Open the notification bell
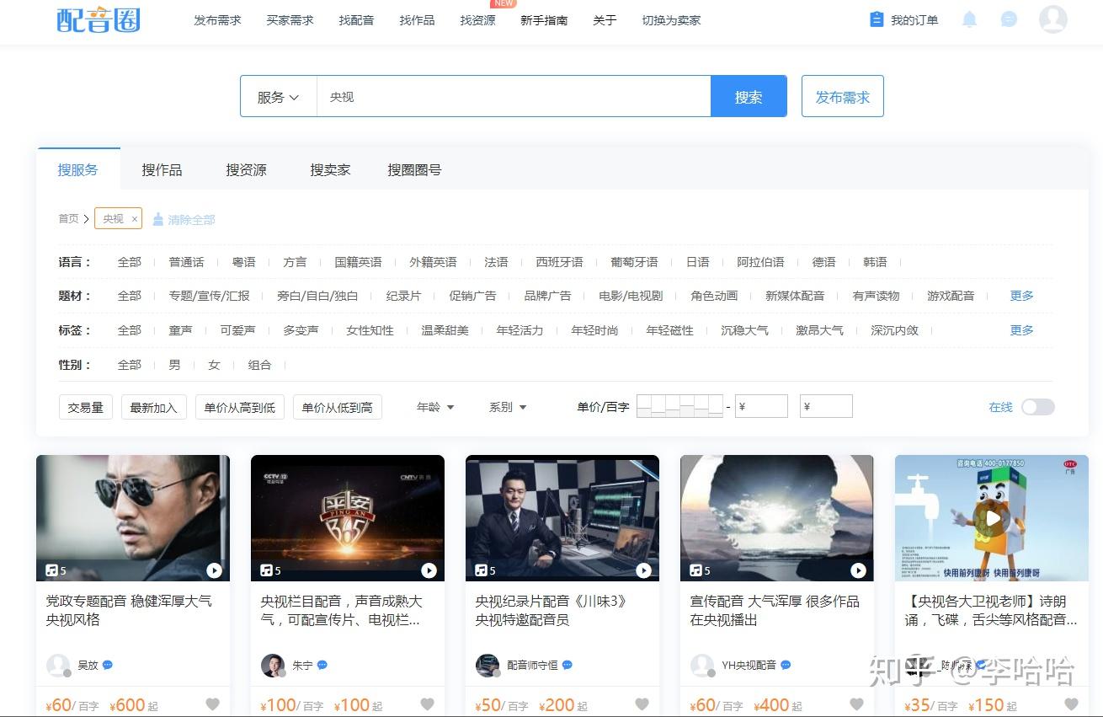 click(x=970, y=19)
